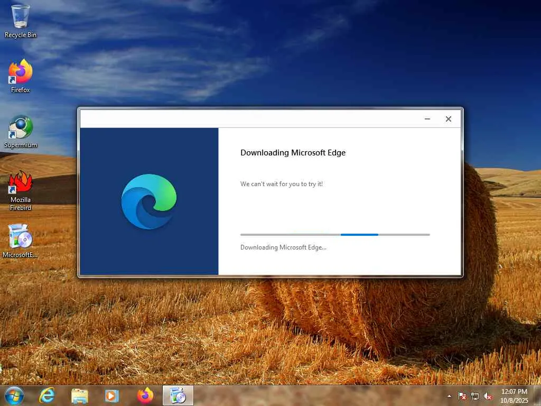Click the Show Desktop strip
Image resolution: width=541 pixels, height=406 pixels.
click(x=537, y=395)
